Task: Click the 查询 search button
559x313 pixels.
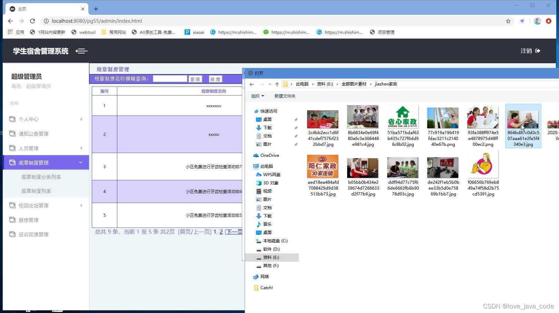Action: pos(195,79)
